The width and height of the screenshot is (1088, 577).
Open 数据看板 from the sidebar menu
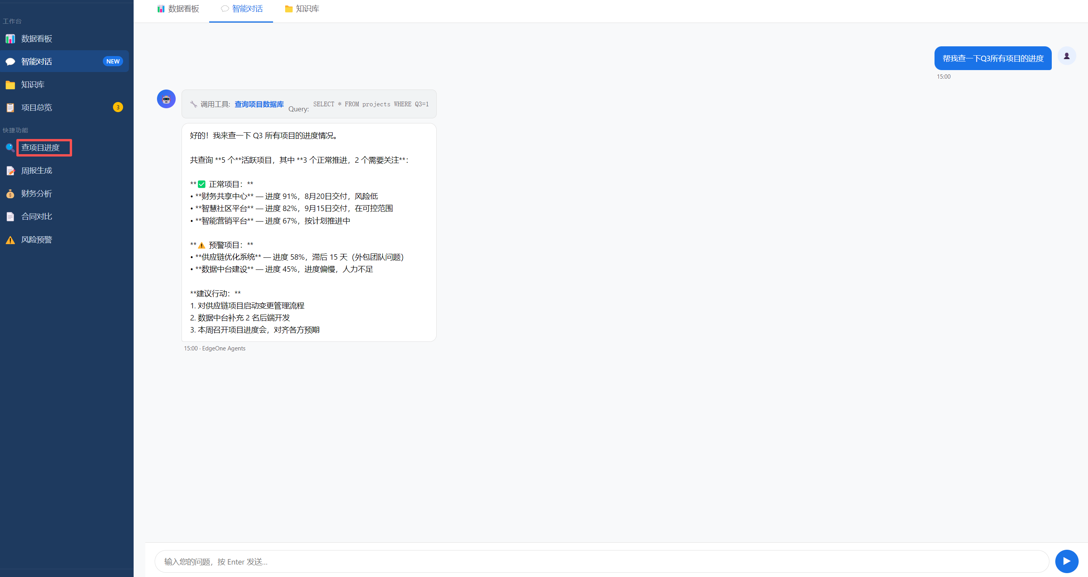point(64,39)
